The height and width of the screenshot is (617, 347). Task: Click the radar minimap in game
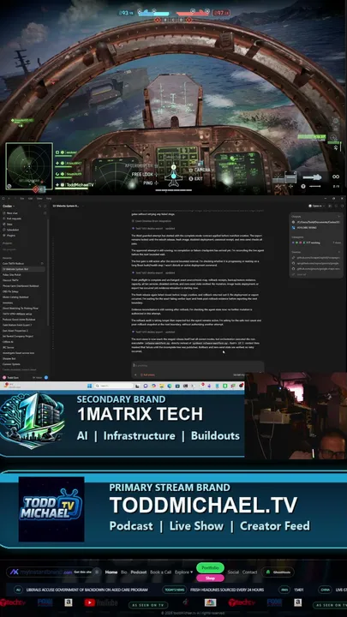(29, 166)
